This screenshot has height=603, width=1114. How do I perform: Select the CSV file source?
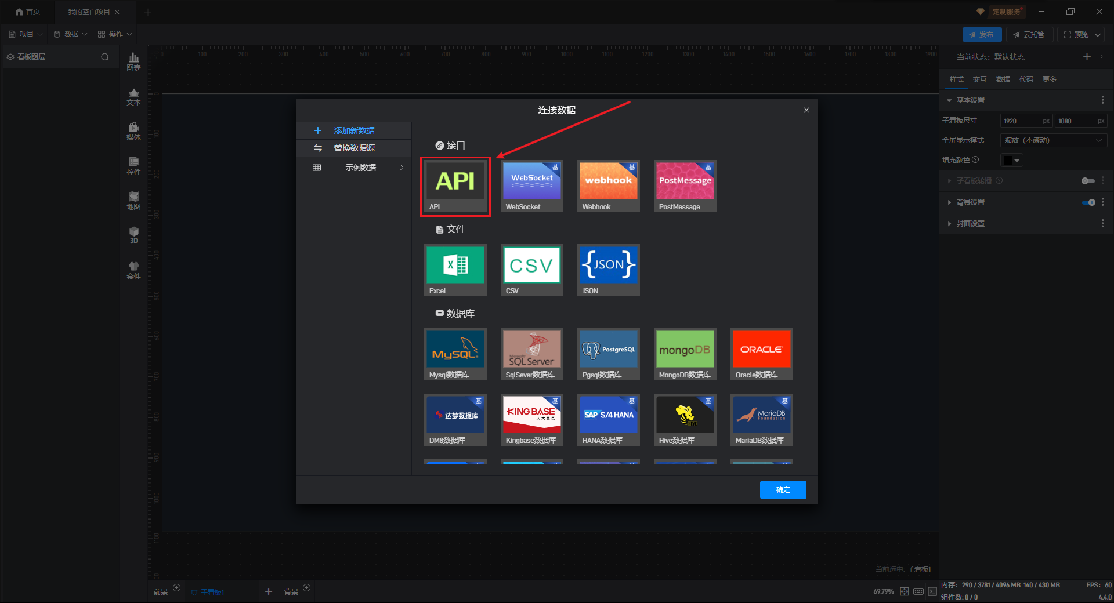coord(532,270)
